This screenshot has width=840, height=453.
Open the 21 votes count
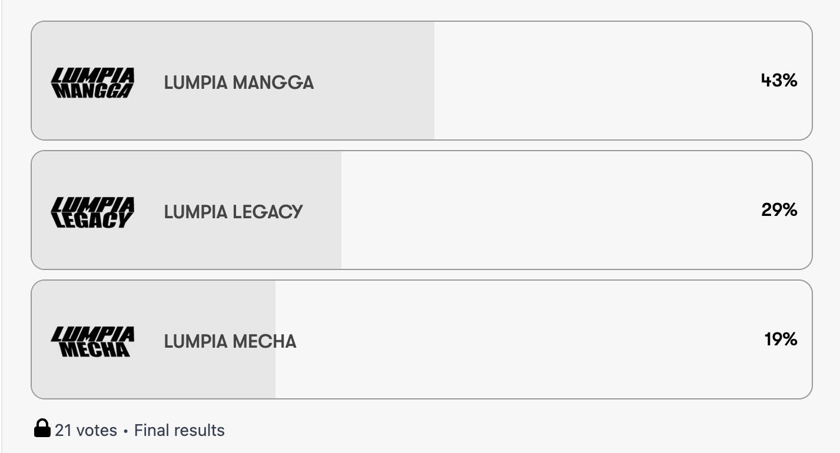86,431
